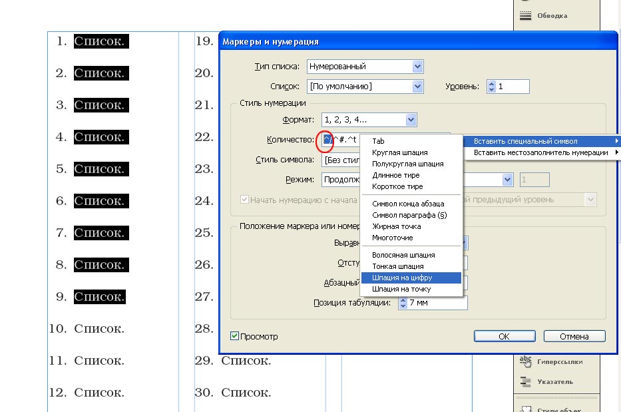Confirm the dialog with OK
Screen dimensions: 621x412
505,336
